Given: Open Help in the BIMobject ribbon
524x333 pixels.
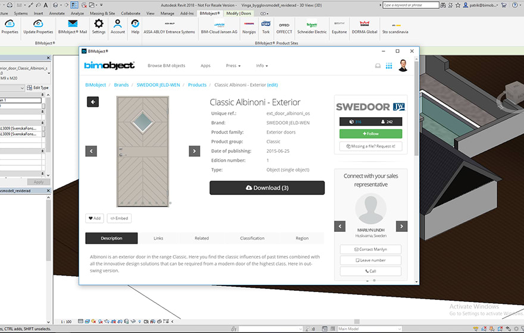Looking at the screenshot, I should pyautogui.click(x=135, y=27).
